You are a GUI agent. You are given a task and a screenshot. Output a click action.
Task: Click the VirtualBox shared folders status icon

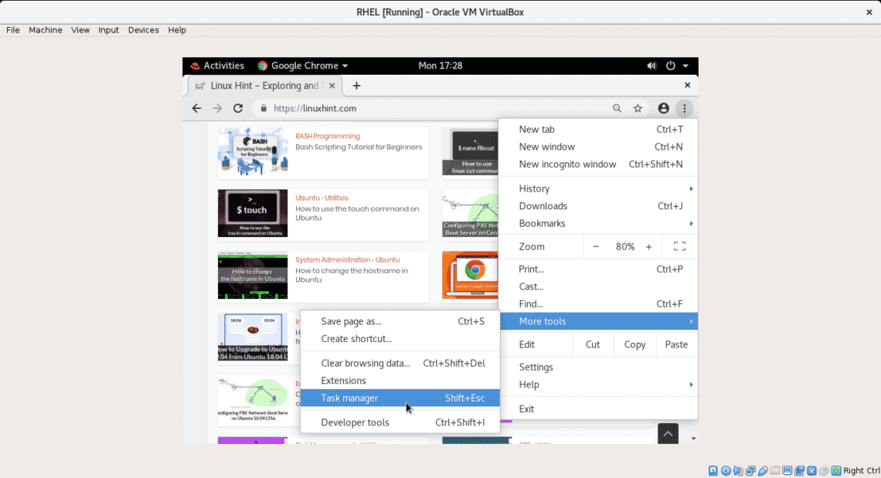(775, 471)
